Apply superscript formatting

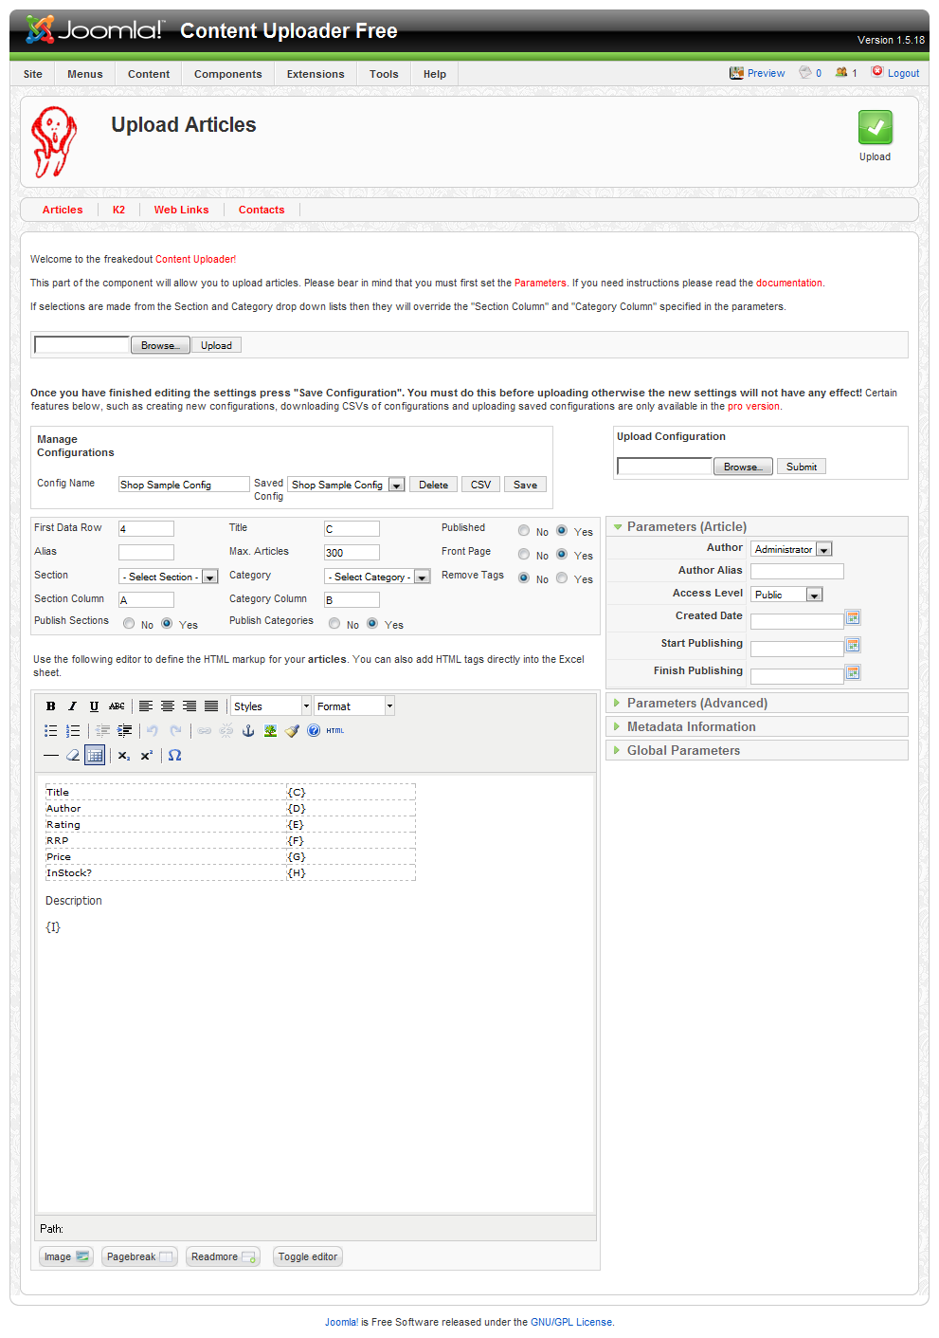coord(146,755)
